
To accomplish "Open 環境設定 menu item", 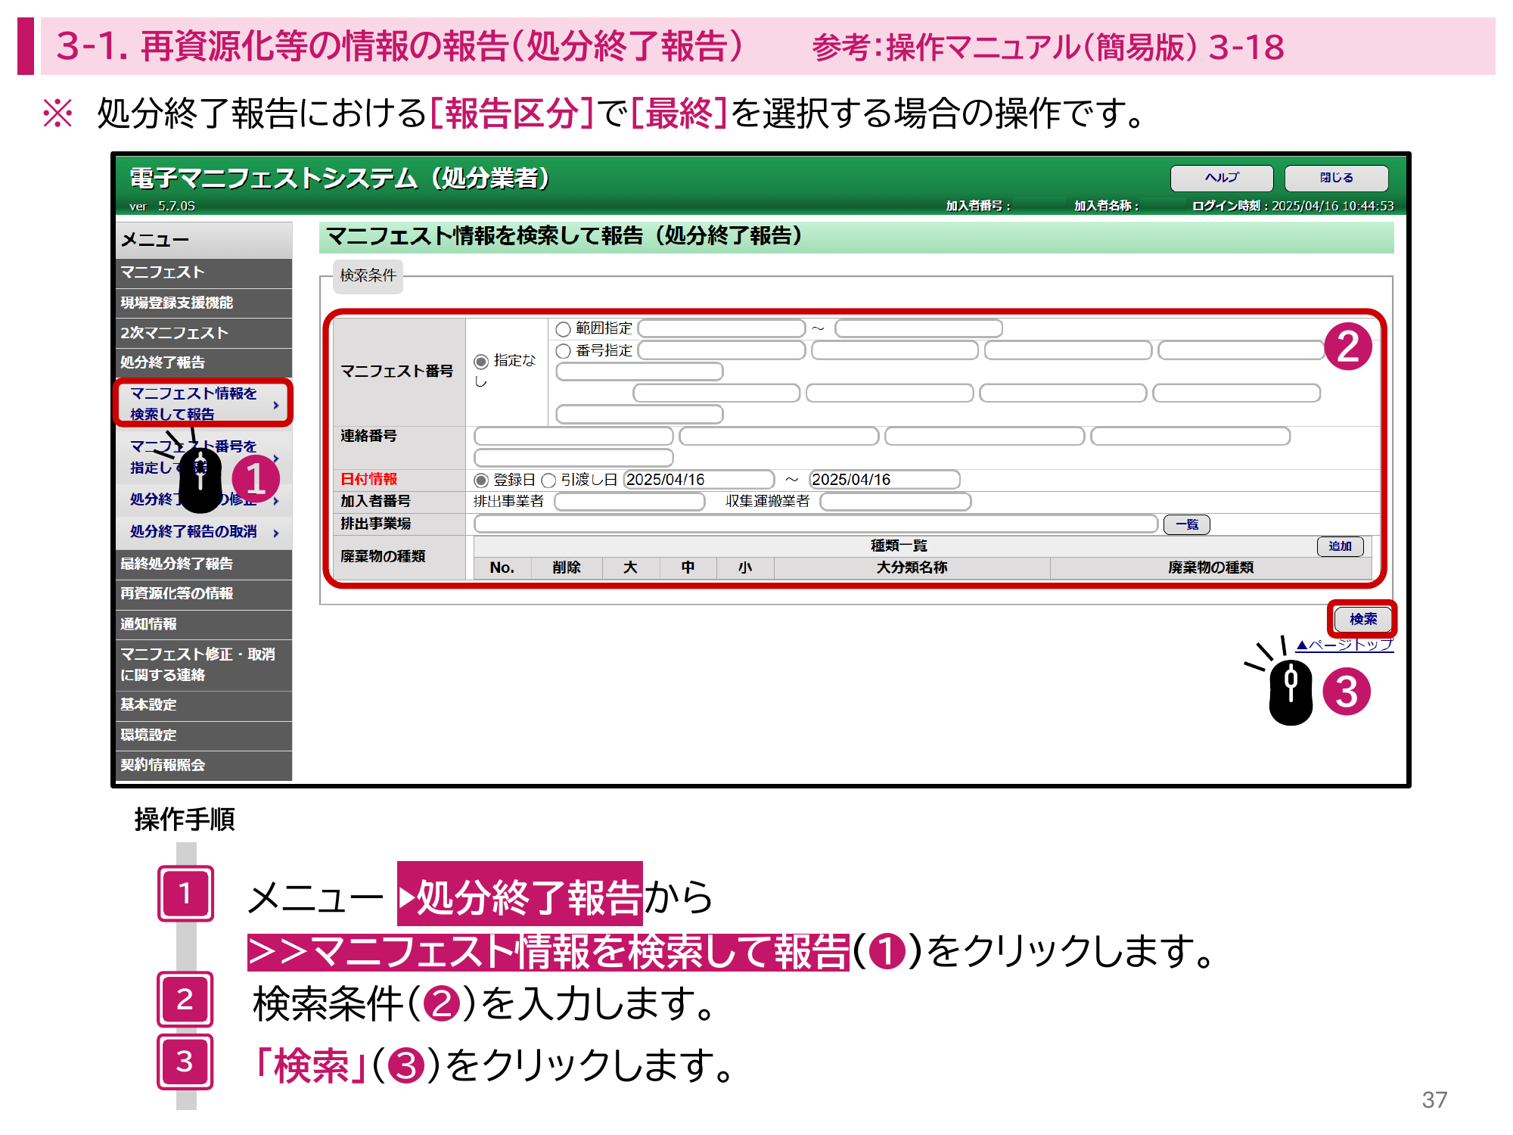I will [203, 735].
